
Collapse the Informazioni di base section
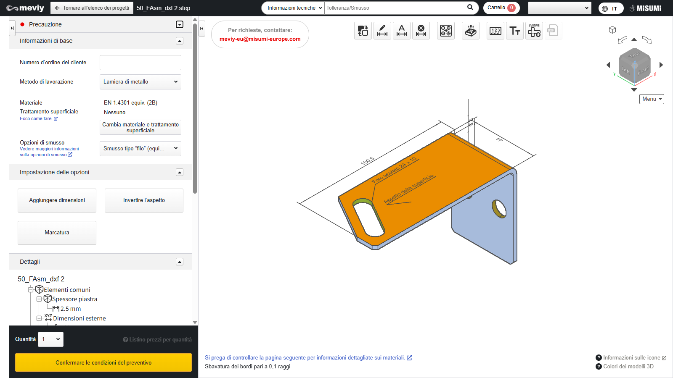[180, 41]
